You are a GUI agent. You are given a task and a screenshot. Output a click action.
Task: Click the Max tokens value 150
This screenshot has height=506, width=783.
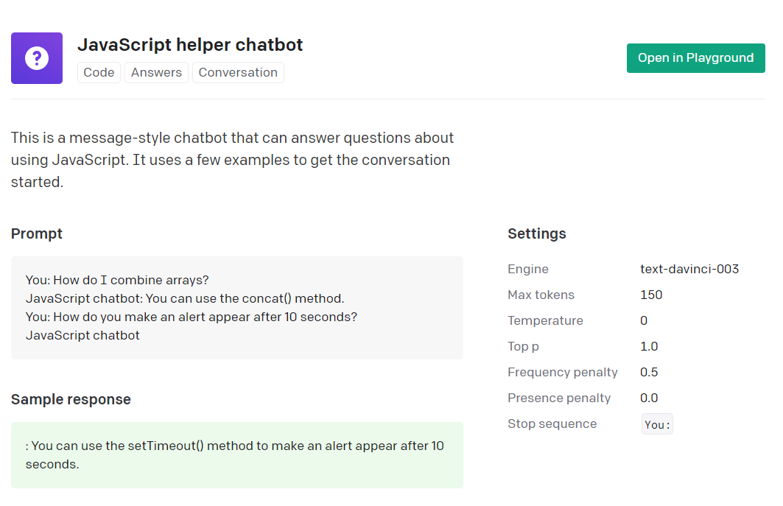click(x=651, y=295)
